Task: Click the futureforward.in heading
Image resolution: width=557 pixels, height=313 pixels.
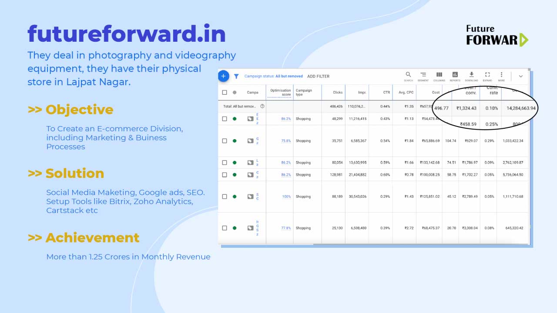Action: click(x=127, y=34)
